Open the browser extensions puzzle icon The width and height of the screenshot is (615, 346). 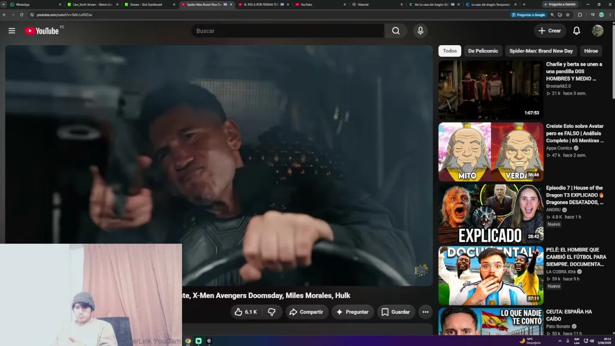[x=580, y=15]
